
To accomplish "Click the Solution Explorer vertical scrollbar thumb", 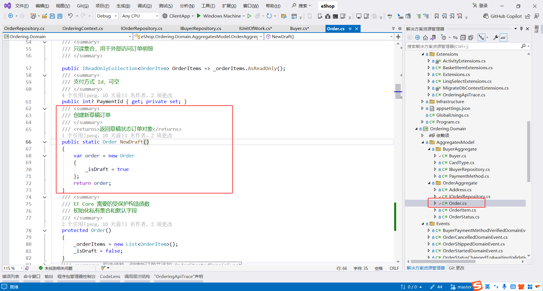I will tap(529, 151).
